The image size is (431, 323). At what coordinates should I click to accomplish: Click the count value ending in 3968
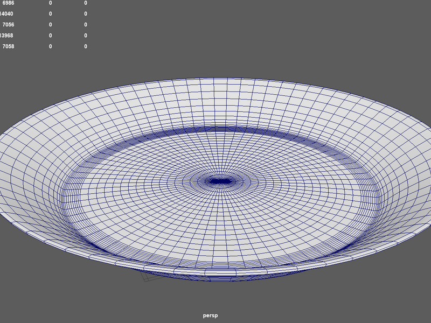pyautogui.click(x=6, y=36)
